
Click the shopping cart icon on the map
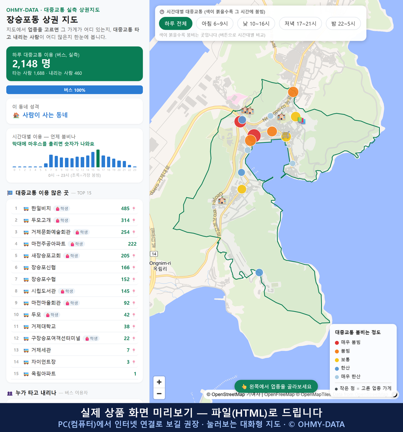[x=286, y=135]
